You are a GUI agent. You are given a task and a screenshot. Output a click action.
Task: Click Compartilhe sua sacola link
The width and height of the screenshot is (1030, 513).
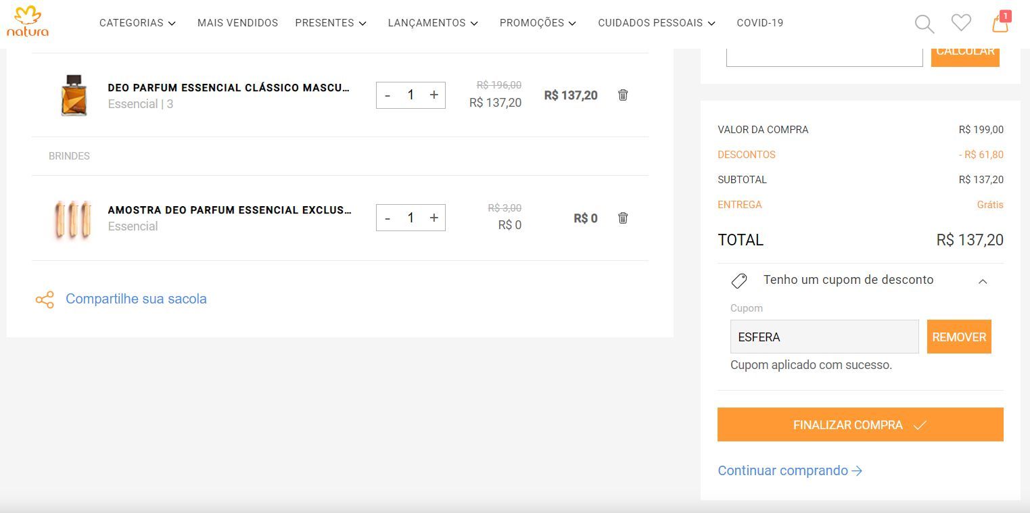[x=136, y=299]
